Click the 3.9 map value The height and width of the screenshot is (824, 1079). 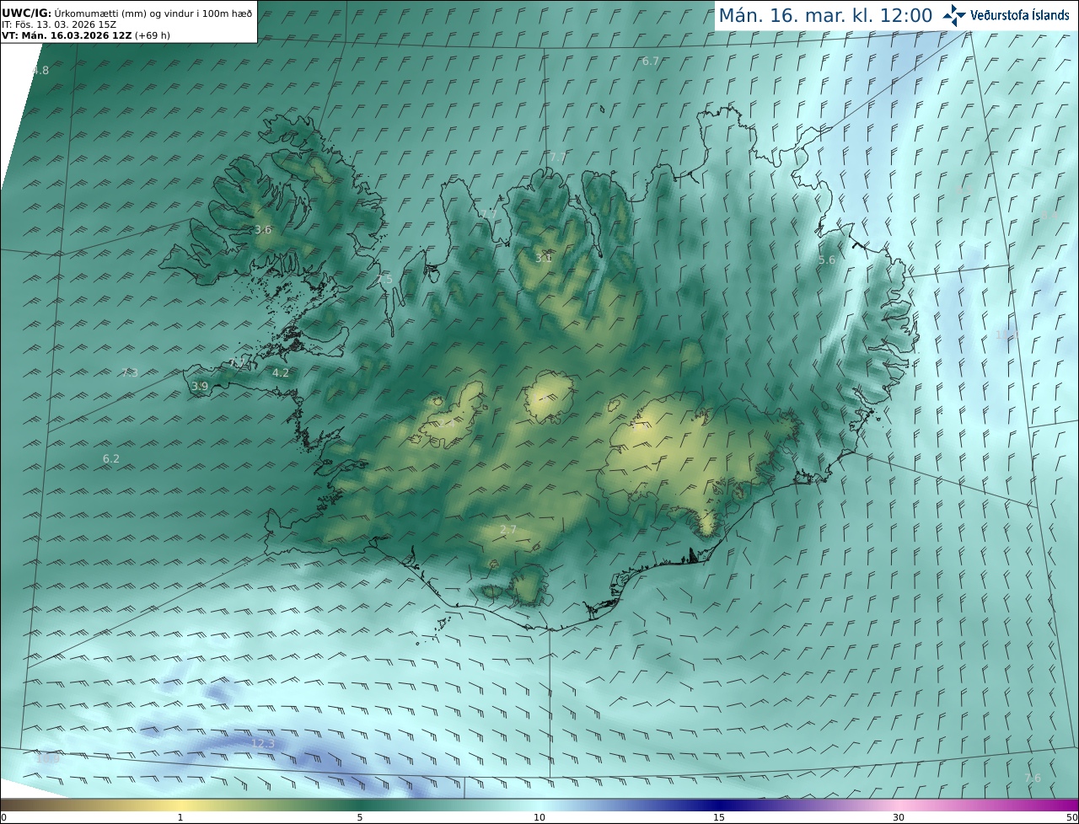pos(200,387)
